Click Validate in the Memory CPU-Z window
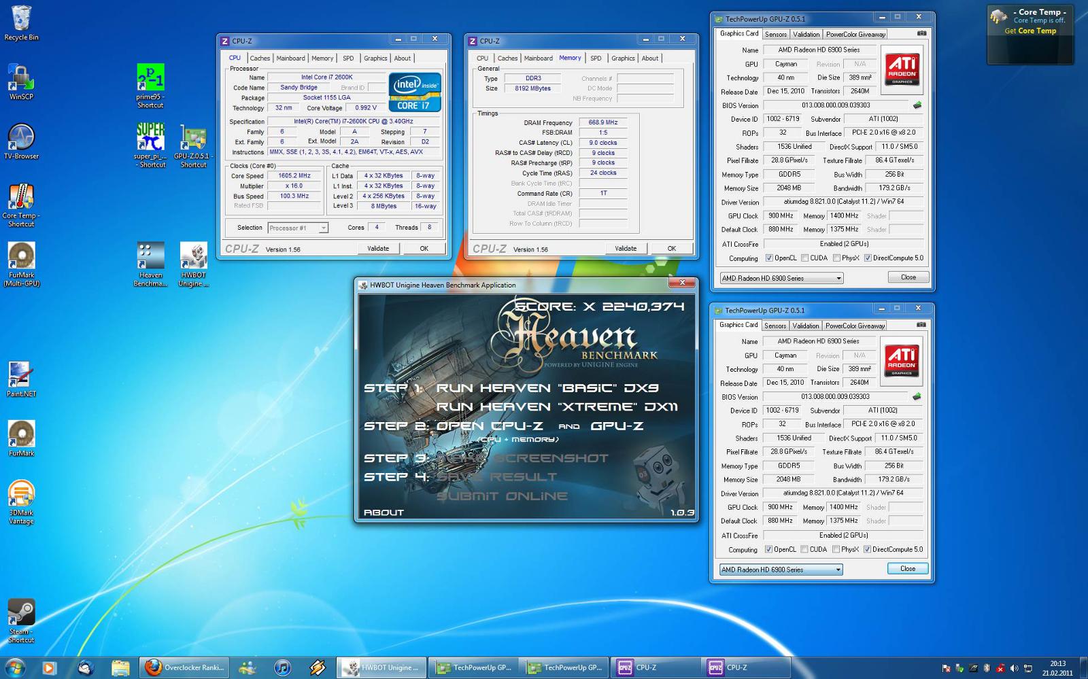 point(626,249)
